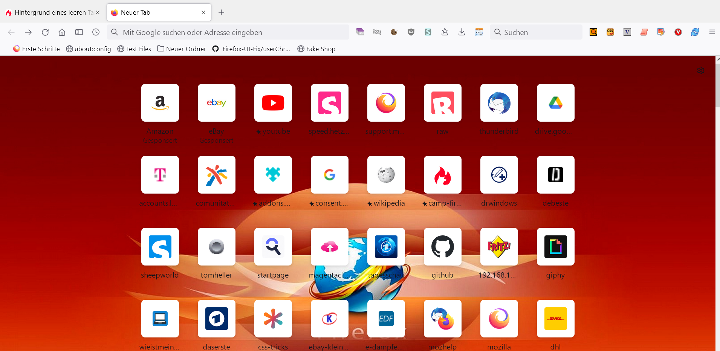Open the Thunderbird shortcut tile
This screenshot has width=720, height=351.
click(x=499, y=103)
